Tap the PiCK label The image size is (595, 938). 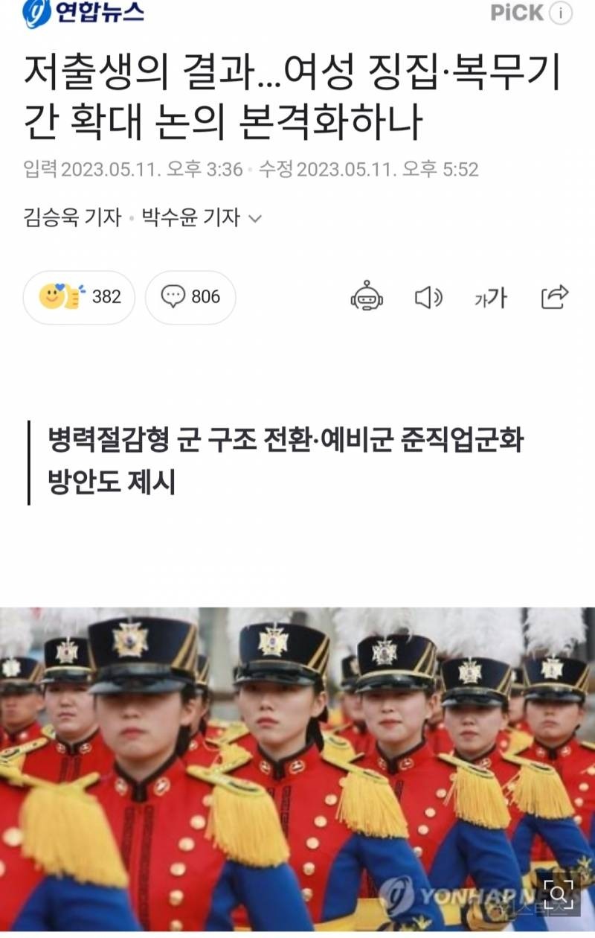pyautogui.click(x=518, y=13)
